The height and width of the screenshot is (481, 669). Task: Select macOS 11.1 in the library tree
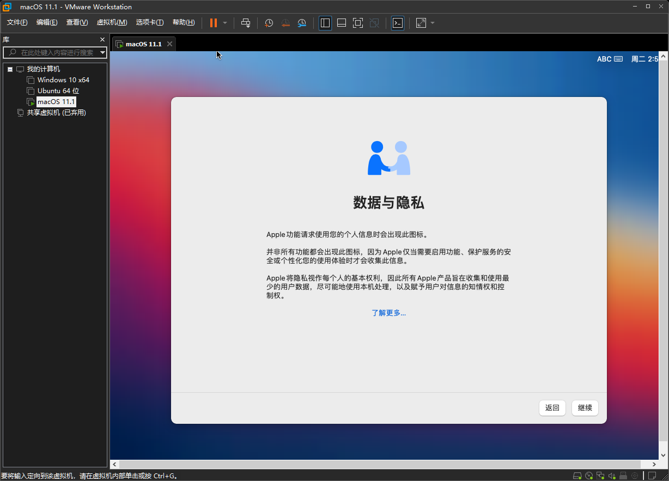point(56,102)
